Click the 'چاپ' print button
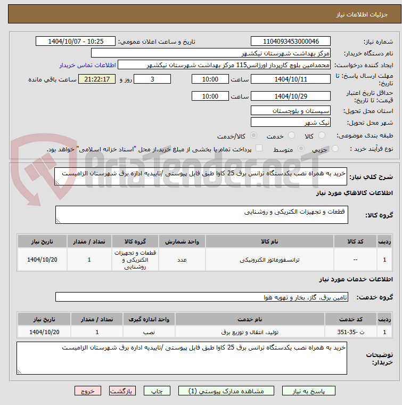This screenshot has width=402, height=405. 157,391
